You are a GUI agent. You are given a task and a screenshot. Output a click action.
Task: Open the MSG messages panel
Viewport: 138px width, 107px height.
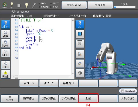pos(5,53)
